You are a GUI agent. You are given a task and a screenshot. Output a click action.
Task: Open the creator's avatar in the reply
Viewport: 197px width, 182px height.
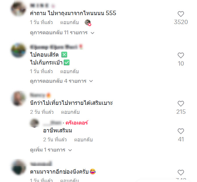[34, 123]
